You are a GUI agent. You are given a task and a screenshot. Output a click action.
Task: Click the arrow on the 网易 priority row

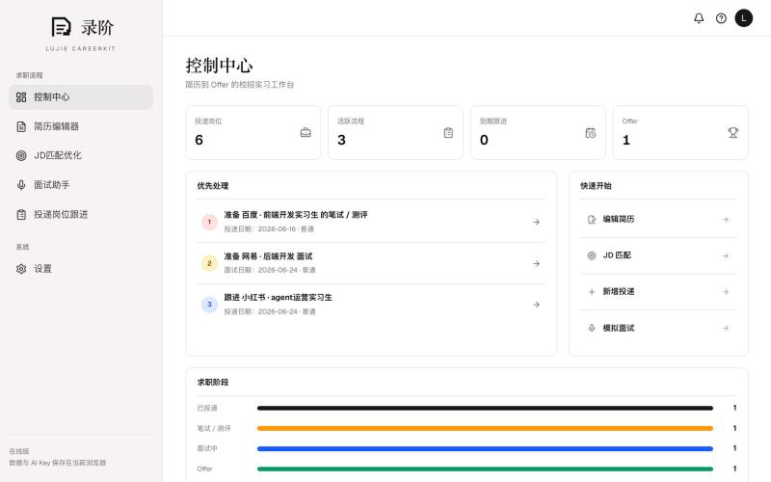tap(537, 263)
